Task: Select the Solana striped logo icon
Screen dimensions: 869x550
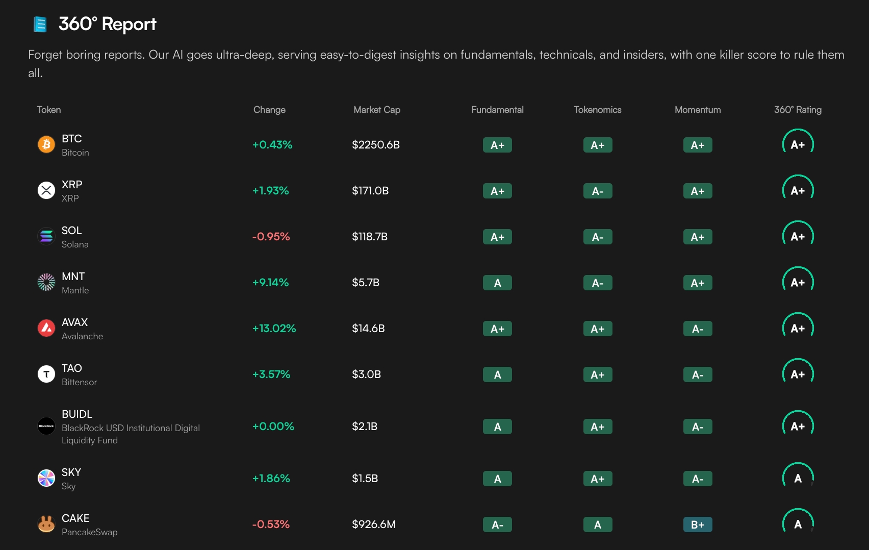Action: click(x=46, y=236)
